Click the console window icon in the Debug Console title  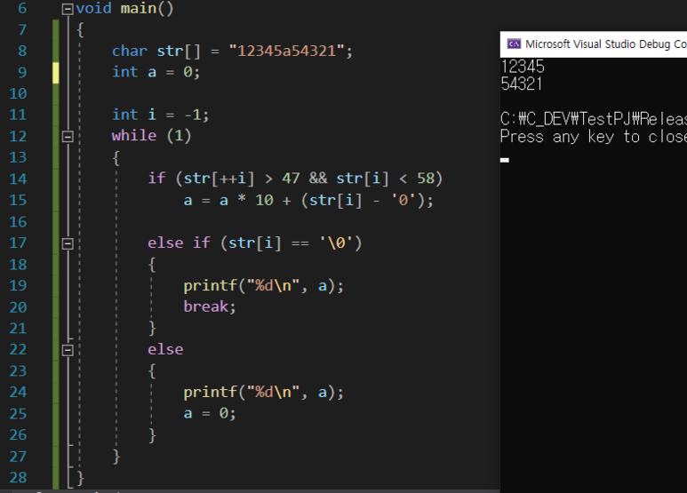tap(514, 44)
